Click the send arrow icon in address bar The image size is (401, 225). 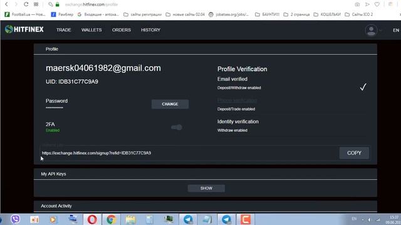click(367, 4)
